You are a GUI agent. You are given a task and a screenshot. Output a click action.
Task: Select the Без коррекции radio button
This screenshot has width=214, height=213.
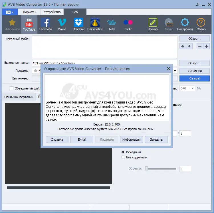click(x=123, y=157)
